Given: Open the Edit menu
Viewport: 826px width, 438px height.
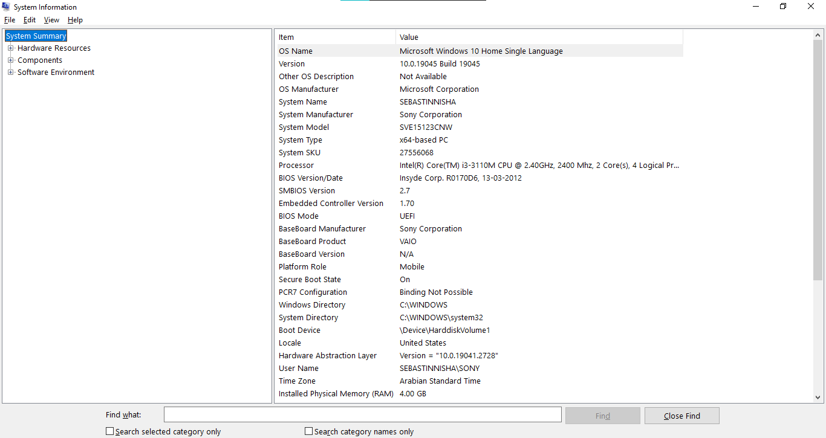Looking at the screenshot, I should pos(29,19).
